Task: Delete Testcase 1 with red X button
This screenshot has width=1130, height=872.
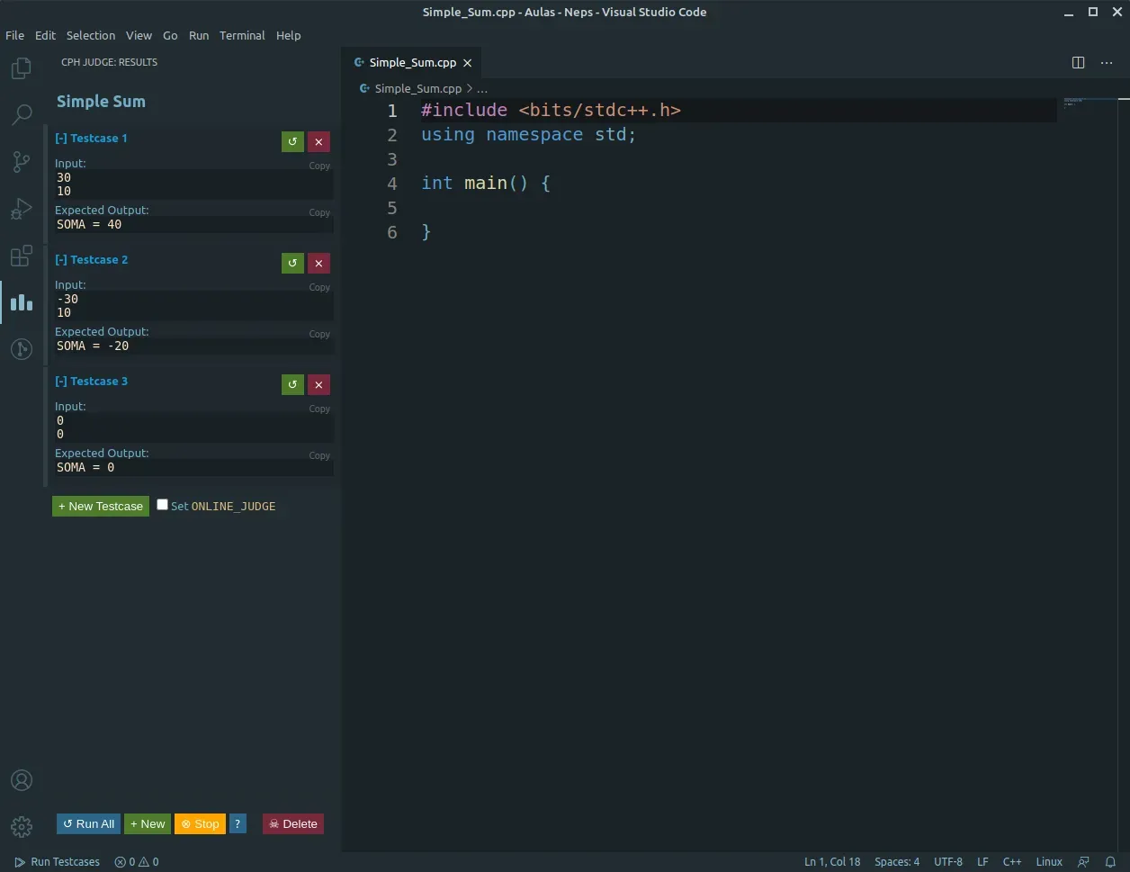Action: (318, 141)
